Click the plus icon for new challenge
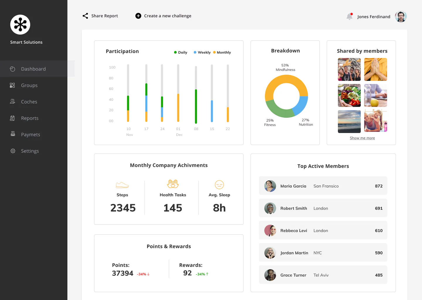The height and width of the screenshot is (300, 422). [x=138, y=16]
